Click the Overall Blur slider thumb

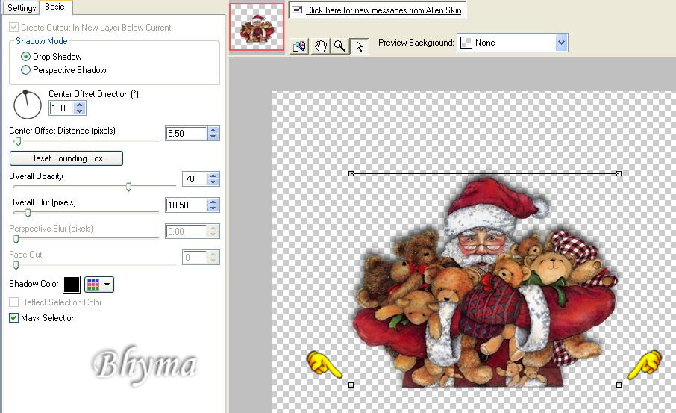[28, 213]
